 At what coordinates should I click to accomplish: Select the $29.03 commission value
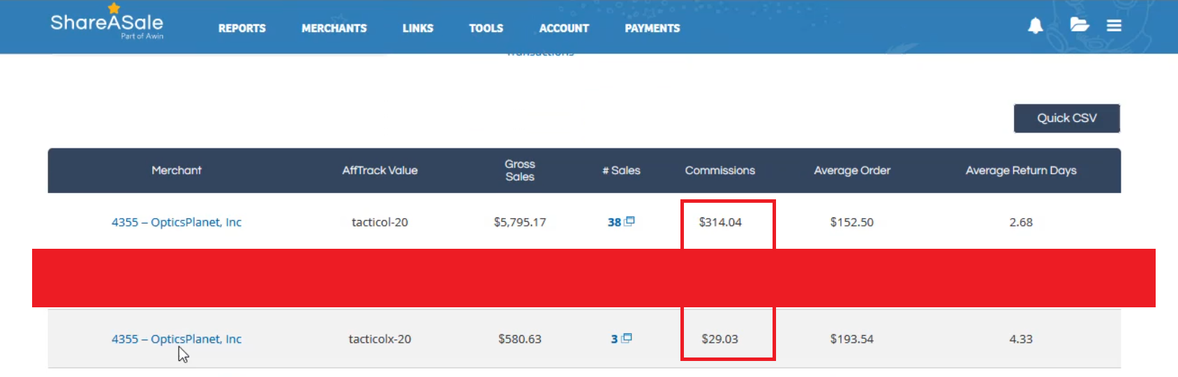tap(720, 339)
